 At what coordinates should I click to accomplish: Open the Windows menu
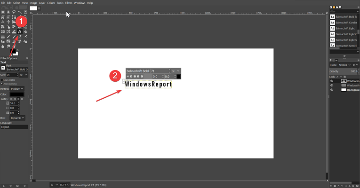pos(80,3)
